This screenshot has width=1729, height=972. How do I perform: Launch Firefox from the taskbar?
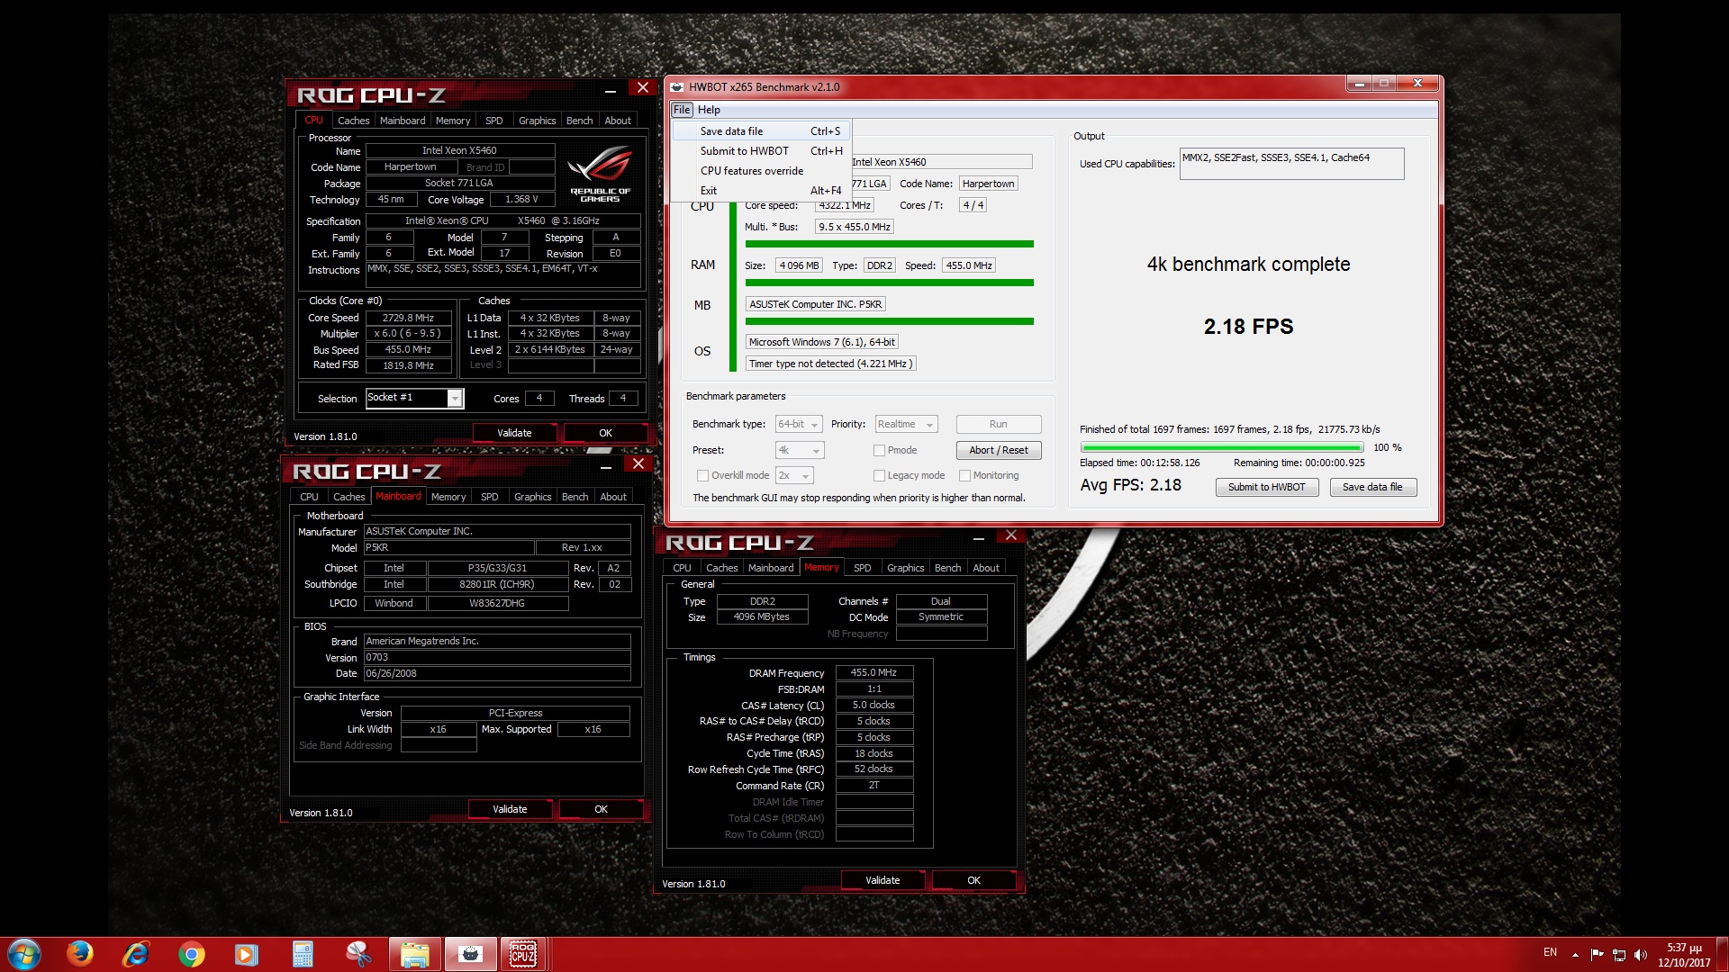tap(80, 954)
